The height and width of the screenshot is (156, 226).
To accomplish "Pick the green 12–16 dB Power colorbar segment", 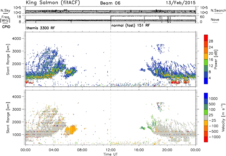I will (x=206, y=63).
